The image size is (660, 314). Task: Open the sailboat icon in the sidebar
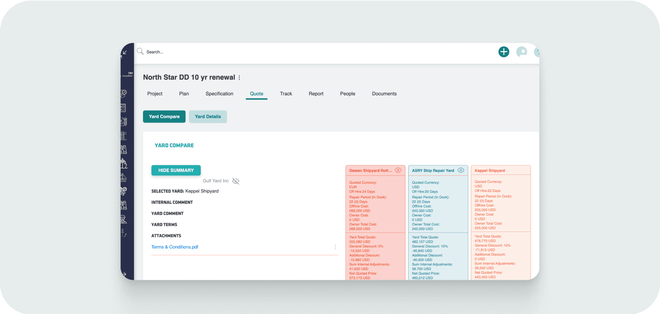[124, 177]
